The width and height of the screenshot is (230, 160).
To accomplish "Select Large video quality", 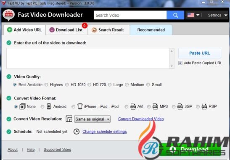I will [x=110, y=85].
